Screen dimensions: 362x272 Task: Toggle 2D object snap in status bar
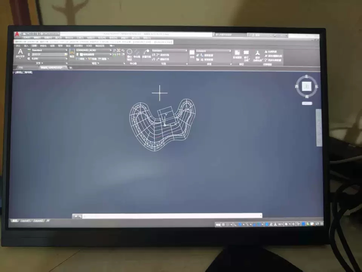(259, 224)
